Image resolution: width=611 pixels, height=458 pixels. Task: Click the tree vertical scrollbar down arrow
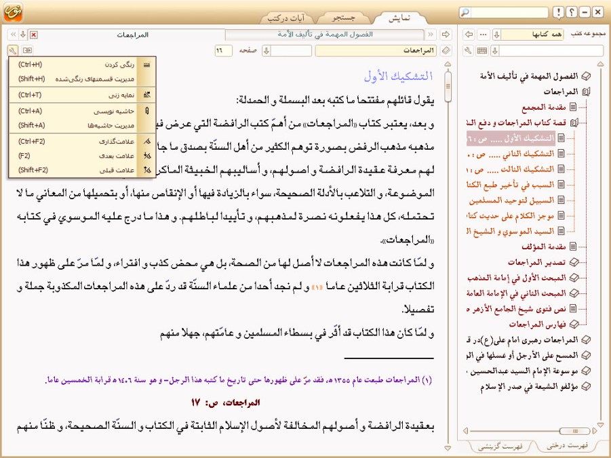[600, 425]
